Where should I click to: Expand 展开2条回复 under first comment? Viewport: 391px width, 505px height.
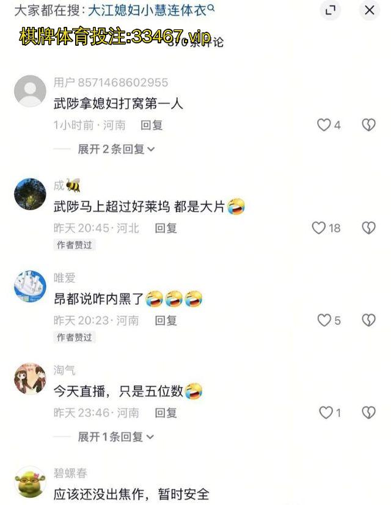tap(116, 149)
